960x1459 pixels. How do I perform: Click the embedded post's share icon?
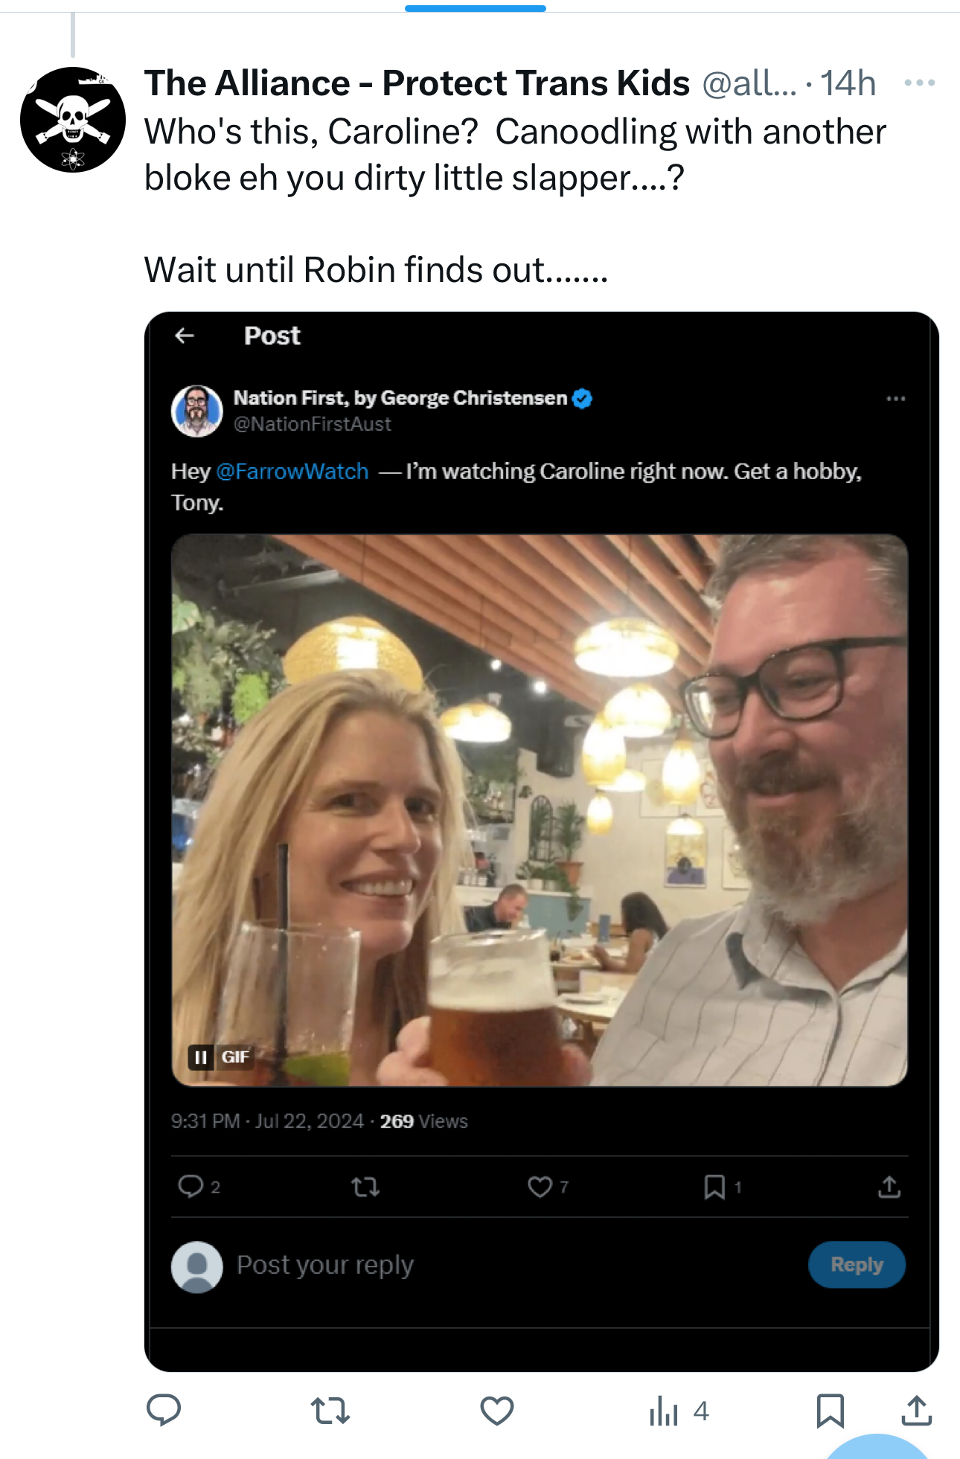[889, 1187]
